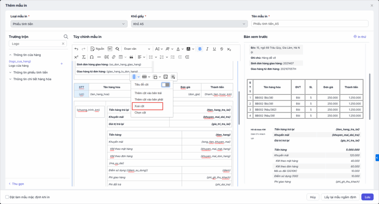The width and height of the screenshot is (379, 204).
Task: Open the Khổ giấy dropdown
Action: coord(189,24)
